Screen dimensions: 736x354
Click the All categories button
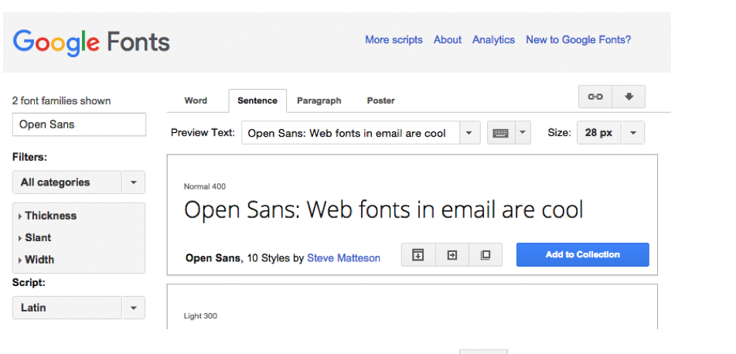pos(67,182)
